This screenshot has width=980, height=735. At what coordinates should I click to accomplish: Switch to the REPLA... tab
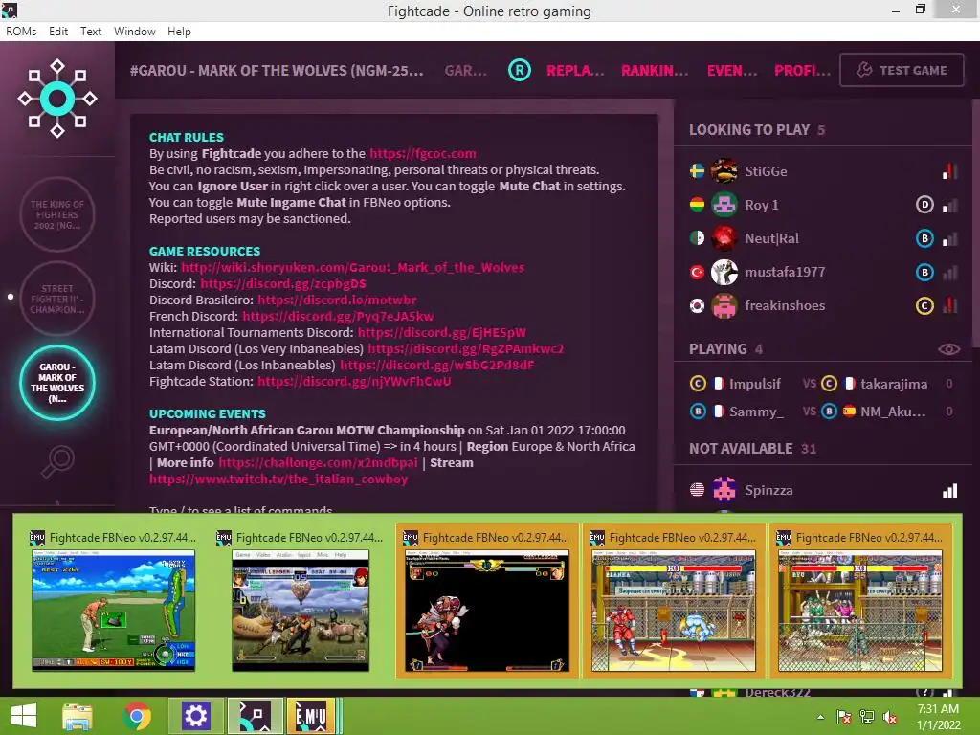[575, 71]
